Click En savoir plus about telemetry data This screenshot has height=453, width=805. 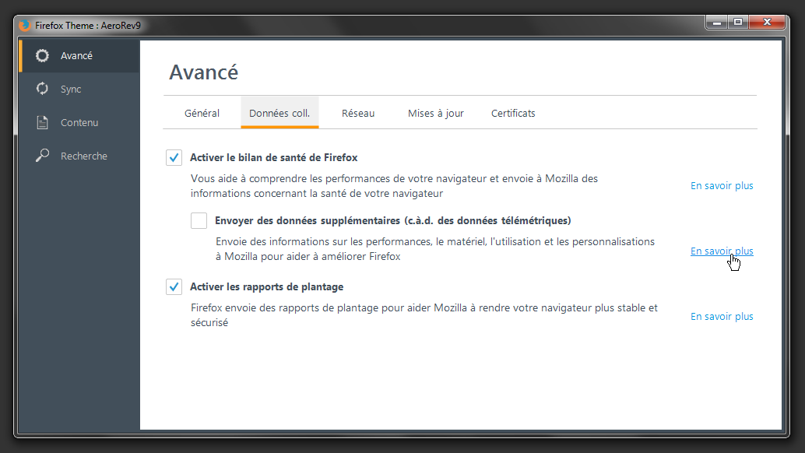coord(721,251)
